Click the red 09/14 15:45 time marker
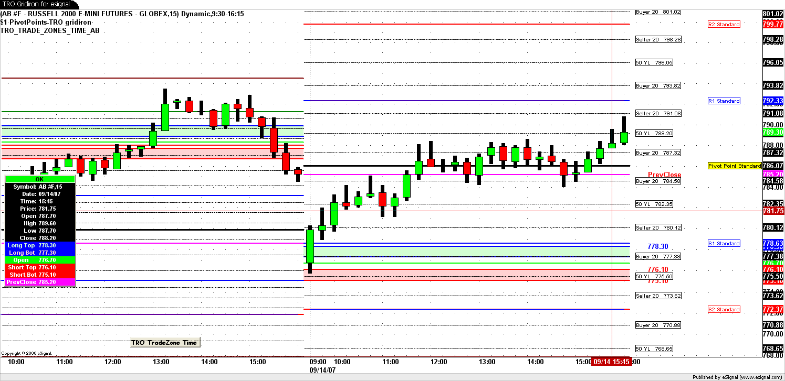Image resolution: width=785 pixels, height=381 pixels. [611, 362]
